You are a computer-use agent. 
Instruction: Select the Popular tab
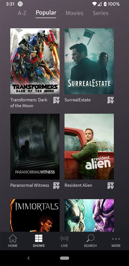point(46,13)
